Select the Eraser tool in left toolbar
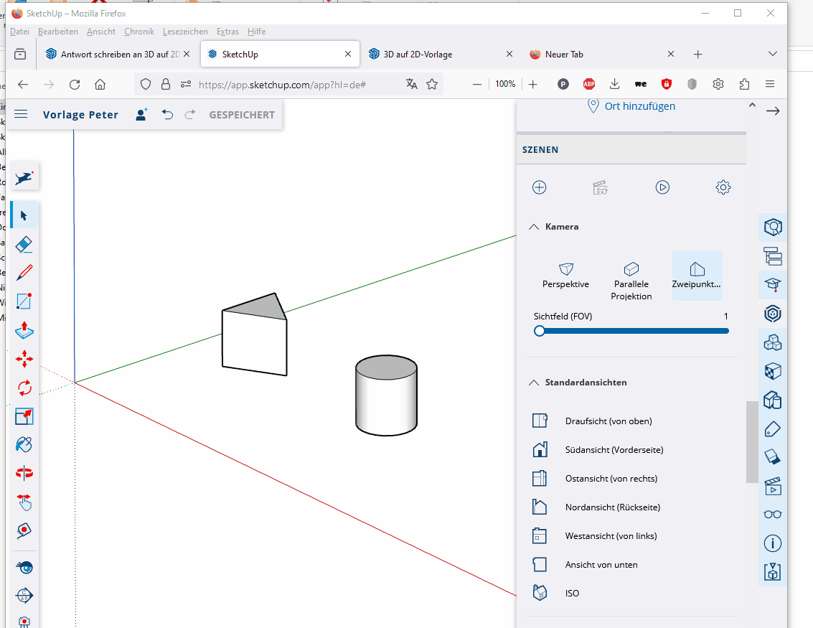Screen dimensions: 813x628 tap(24, 245)
